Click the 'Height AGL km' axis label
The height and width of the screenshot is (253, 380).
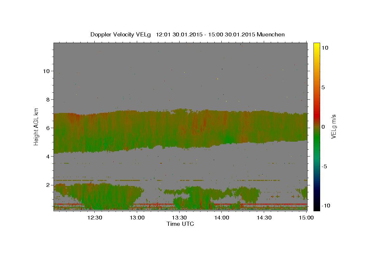36,126
